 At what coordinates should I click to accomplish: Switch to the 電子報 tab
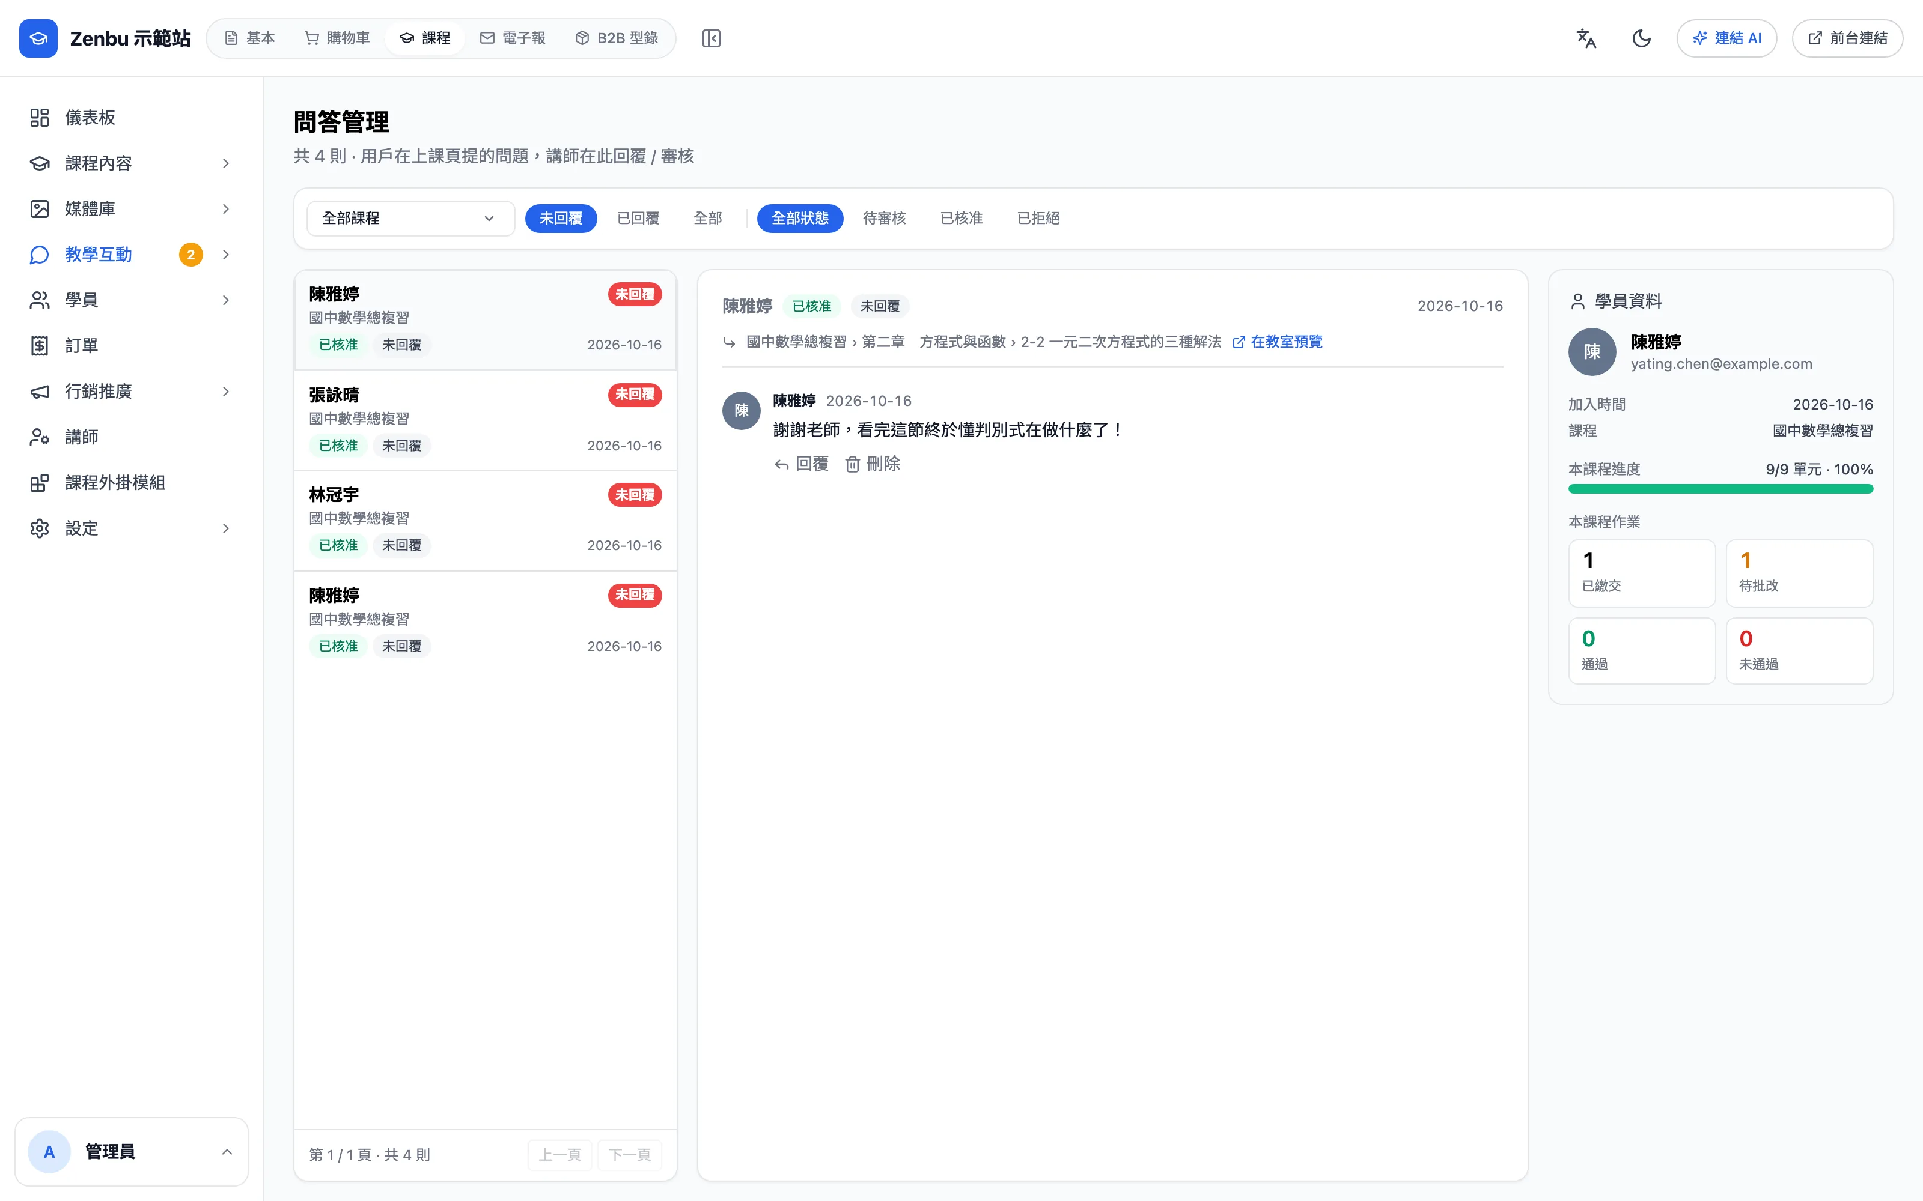(513, 38)
